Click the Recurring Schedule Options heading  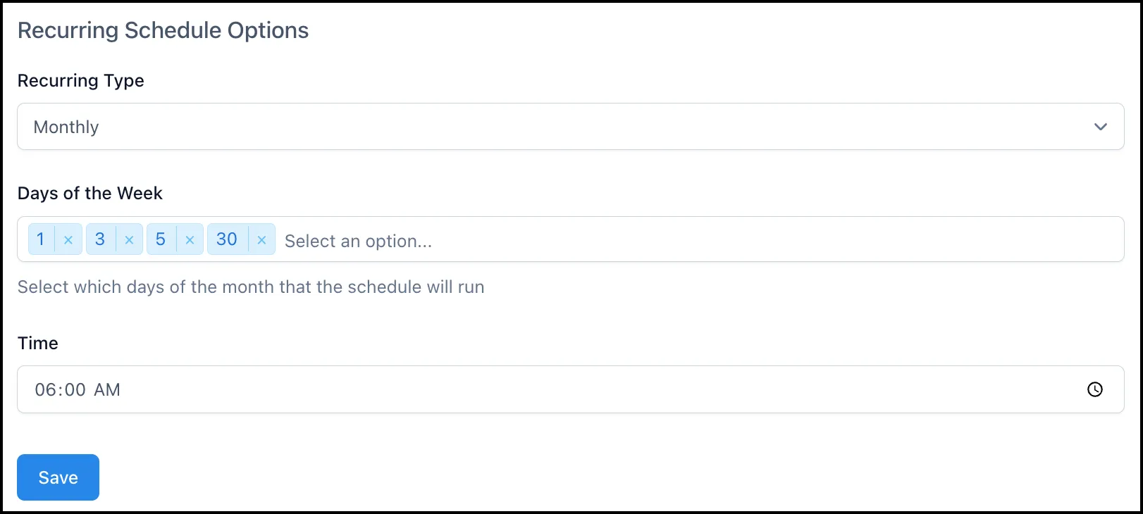(163, 30)
